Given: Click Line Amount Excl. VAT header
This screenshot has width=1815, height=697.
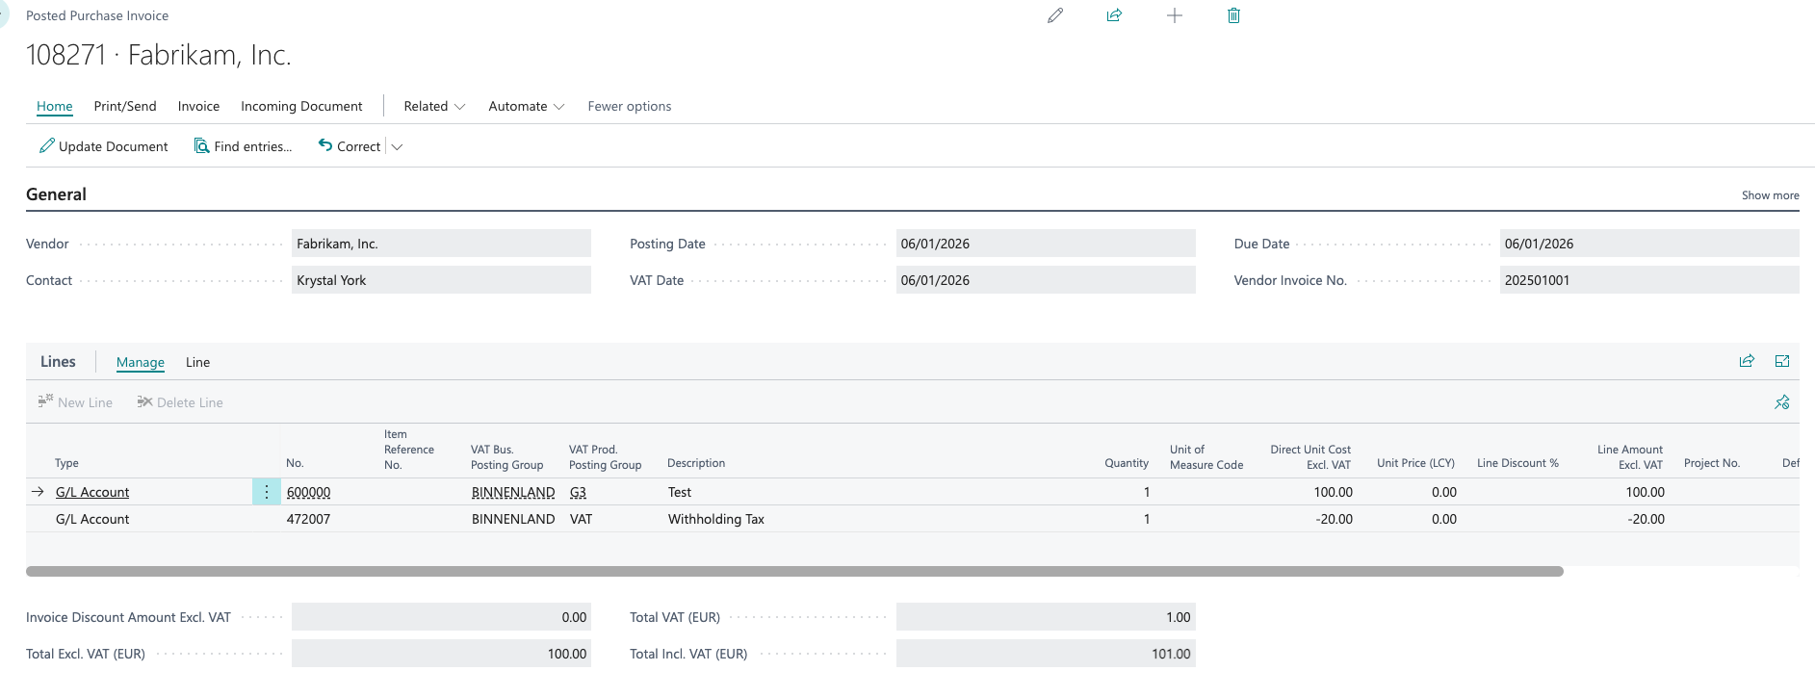Looking at the screenshot, I should click(x=1629, y=457).
